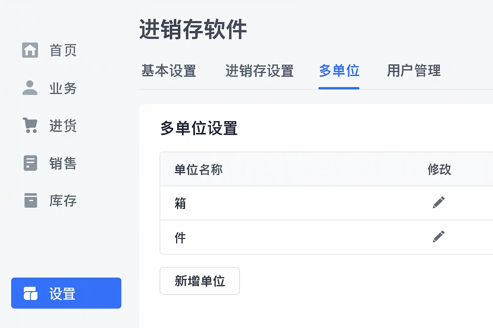
Task: Open the 设置 sidebar label
Action: click(63, 293)
